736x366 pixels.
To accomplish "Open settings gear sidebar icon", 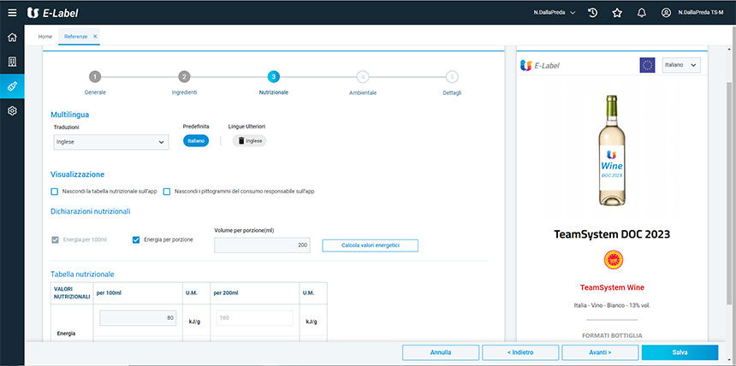I will click(x=12, y=110).
